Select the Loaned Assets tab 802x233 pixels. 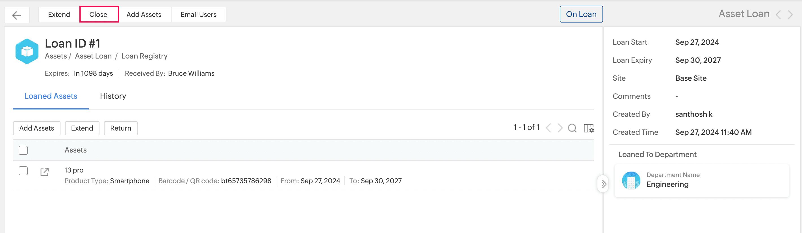coord(51,96)
